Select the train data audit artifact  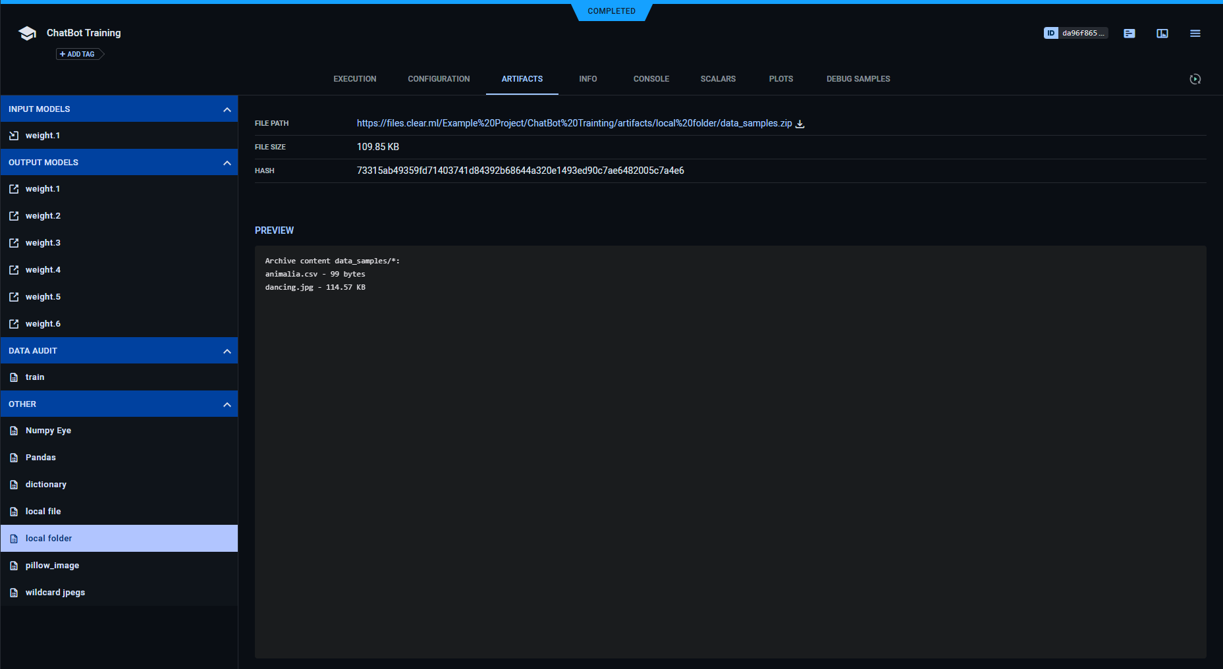(x=35, y=377)
